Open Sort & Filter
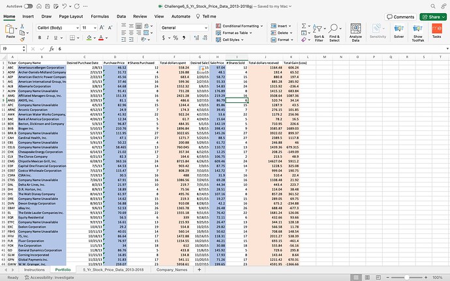This screenshot has height=281, width=450. pyautogui.click(x=319, y=33)
